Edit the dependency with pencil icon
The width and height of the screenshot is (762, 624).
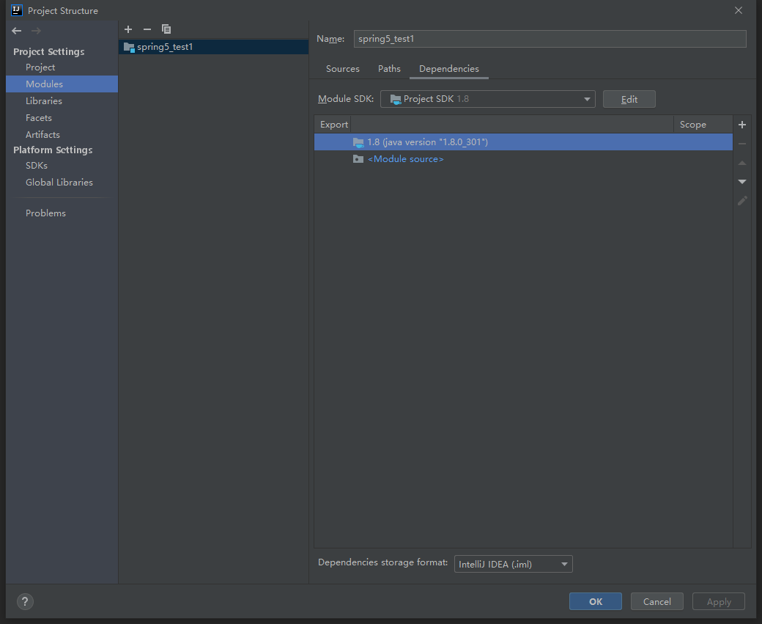tap(742, 200)
